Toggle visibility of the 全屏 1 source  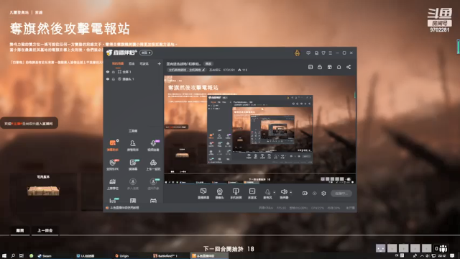click(108, 72)
